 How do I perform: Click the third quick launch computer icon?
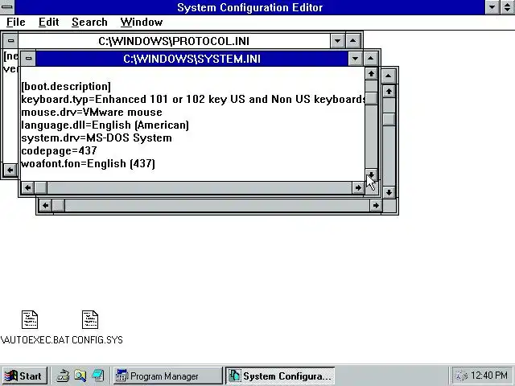(x=98, y=376)
